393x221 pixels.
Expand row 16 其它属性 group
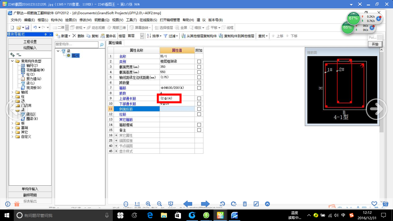116,135
